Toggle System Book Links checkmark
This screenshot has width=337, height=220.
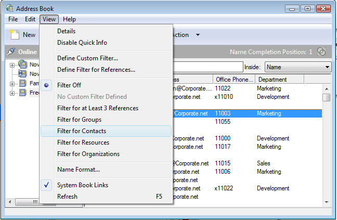click(x=46, y=185)
